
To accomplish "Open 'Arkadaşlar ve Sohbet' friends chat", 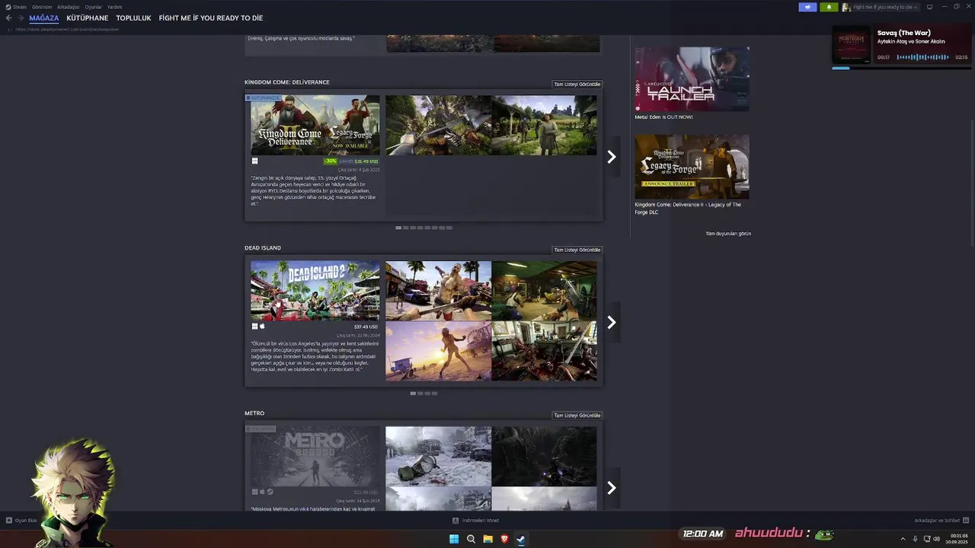I will click(941, 521).
